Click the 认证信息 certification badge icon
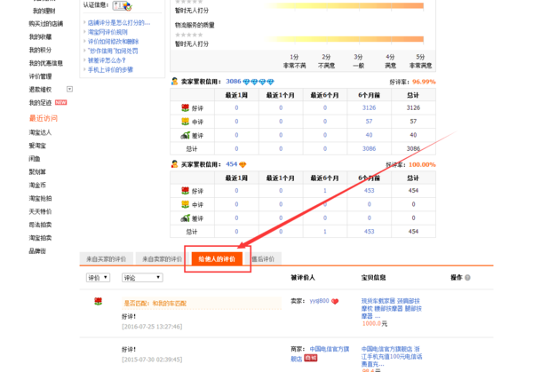 tap(123, 5)
